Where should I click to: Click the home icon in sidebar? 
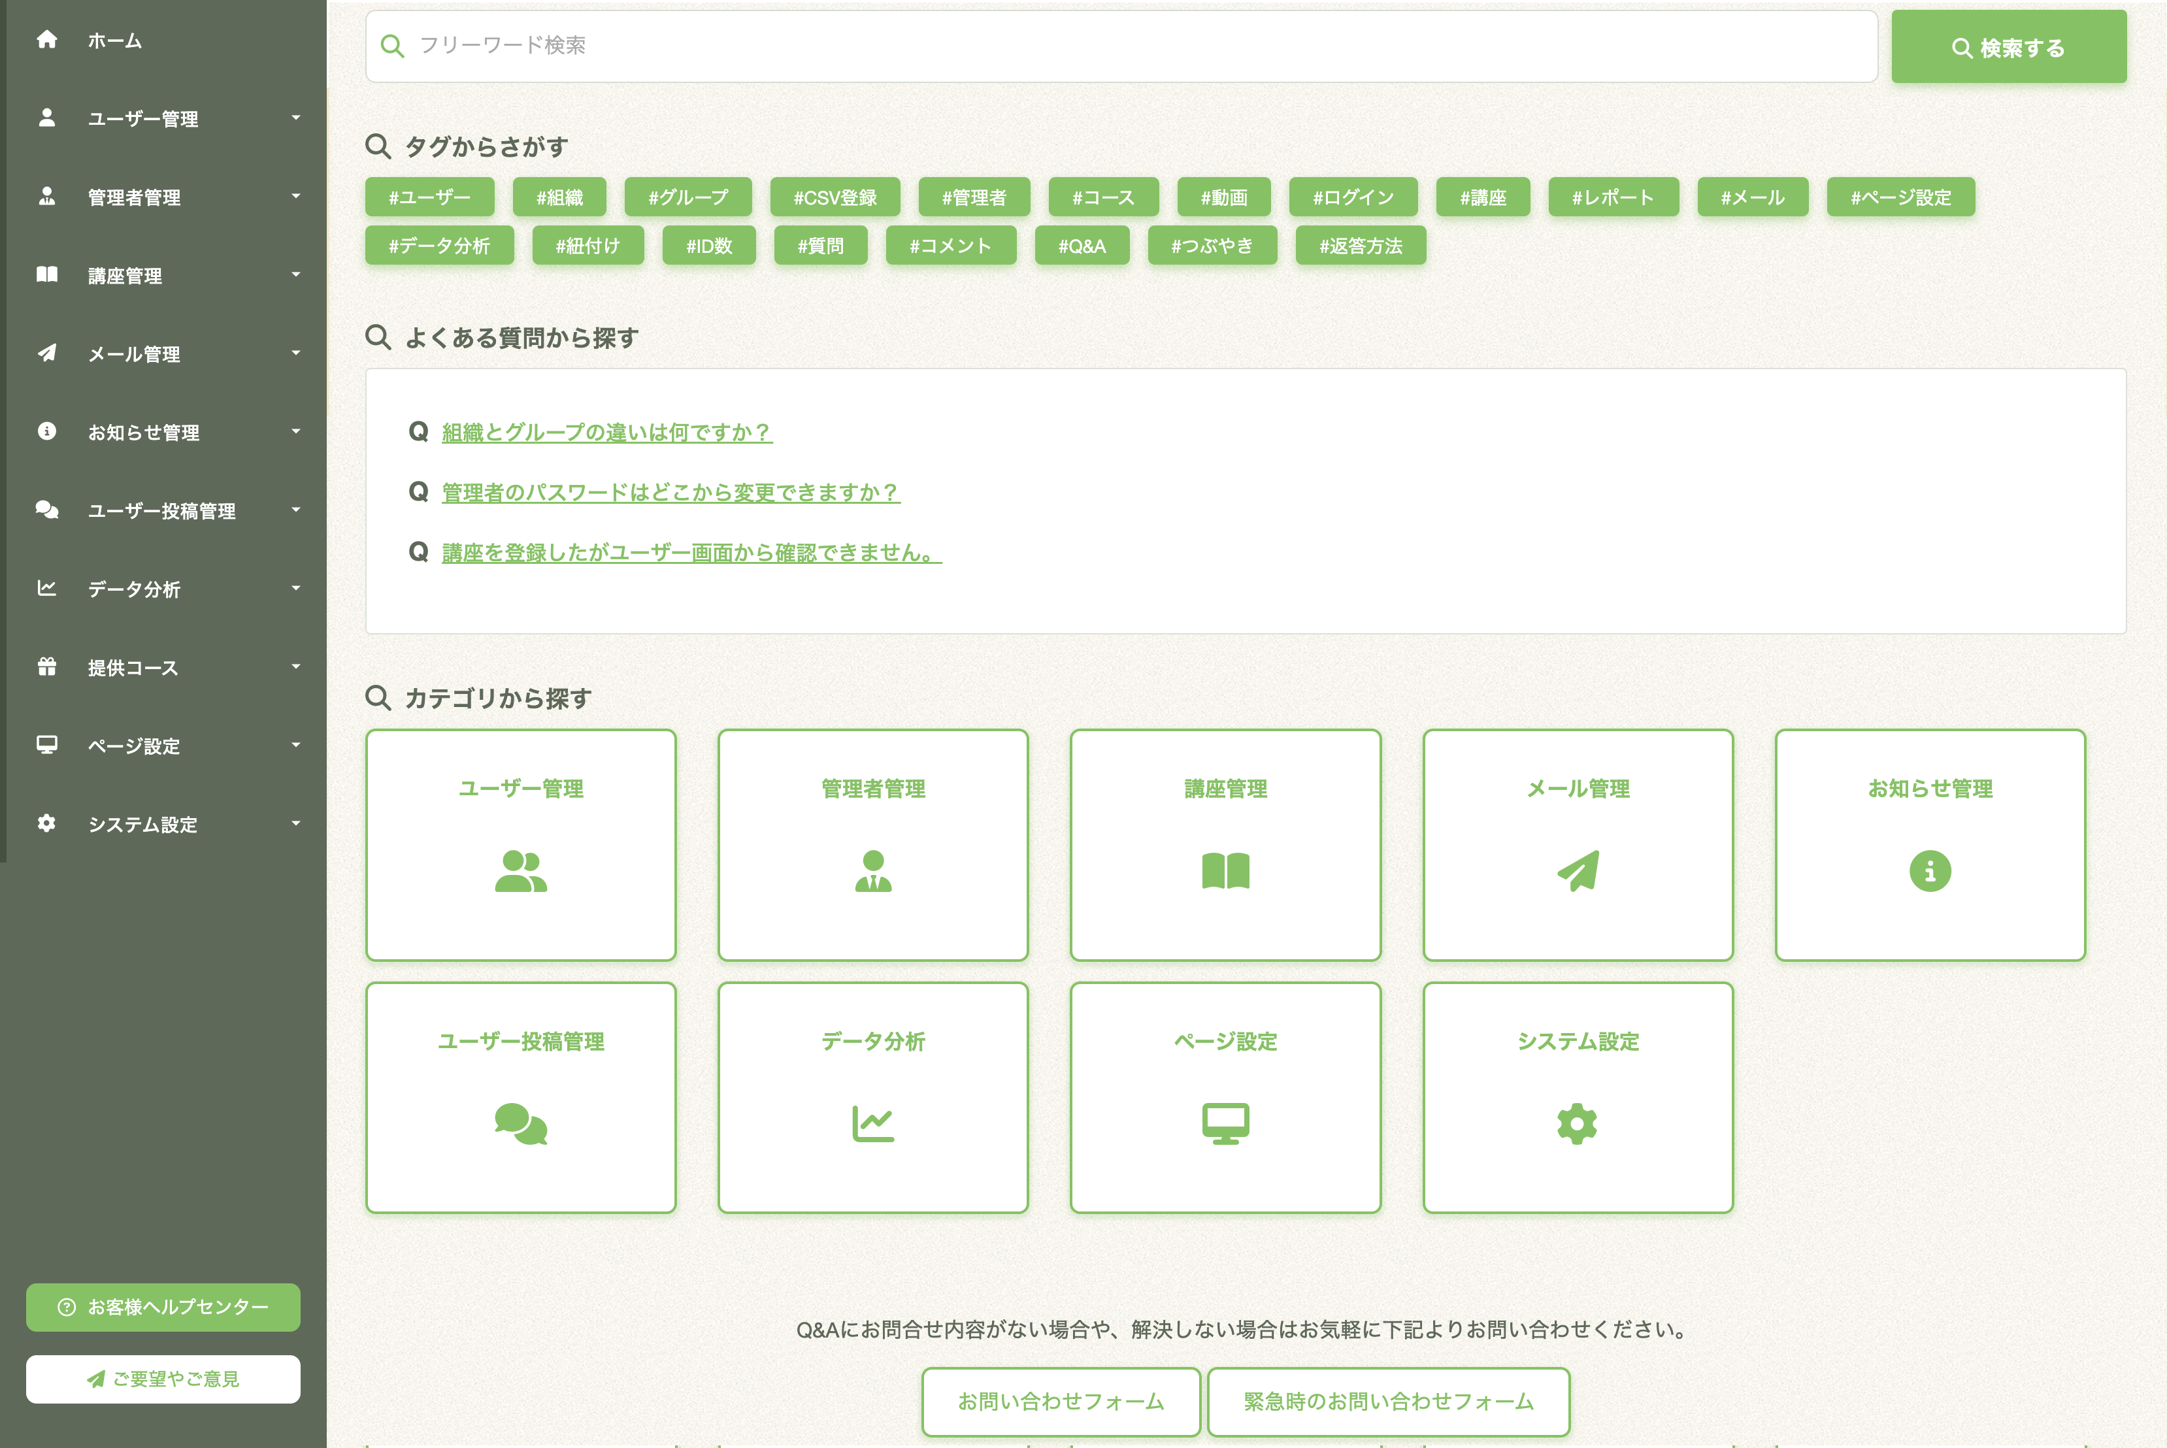pyautogui.click(x=47, y=40)
